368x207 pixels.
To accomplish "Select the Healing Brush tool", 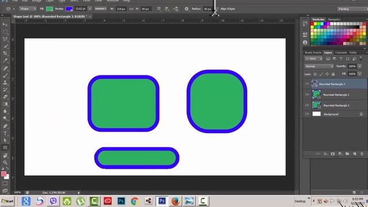I will coord(5,68).
